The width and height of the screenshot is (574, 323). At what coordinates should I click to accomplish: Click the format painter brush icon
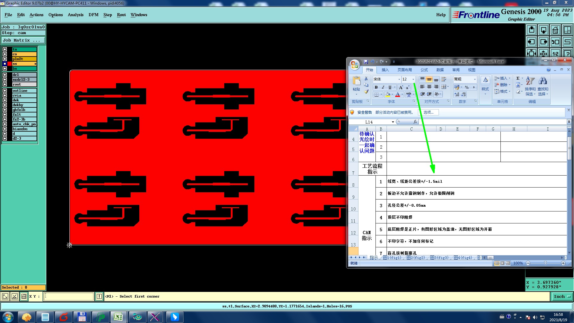coord(366,92)
